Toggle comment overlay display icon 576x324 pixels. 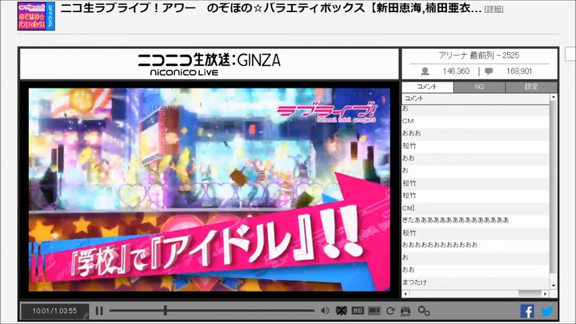[341, 310]
